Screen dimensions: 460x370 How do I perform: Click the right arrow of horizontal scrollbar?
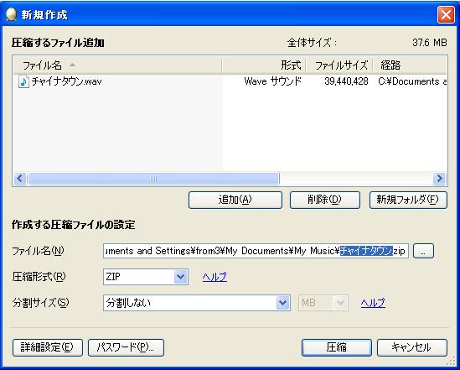439,178
